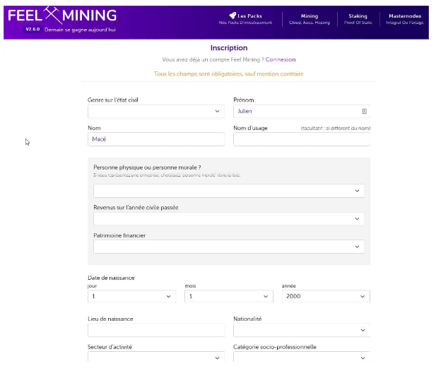Open Revenus sur l'année civile passée dropdown
Screen dimensions: 436x371
point(229,219)
